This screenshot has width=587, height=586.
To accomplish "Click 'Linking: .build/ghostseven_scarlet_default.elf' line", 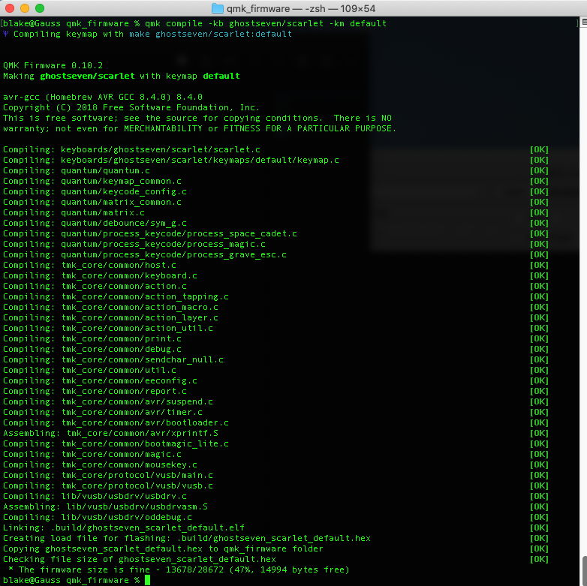I will pos(124,527).
